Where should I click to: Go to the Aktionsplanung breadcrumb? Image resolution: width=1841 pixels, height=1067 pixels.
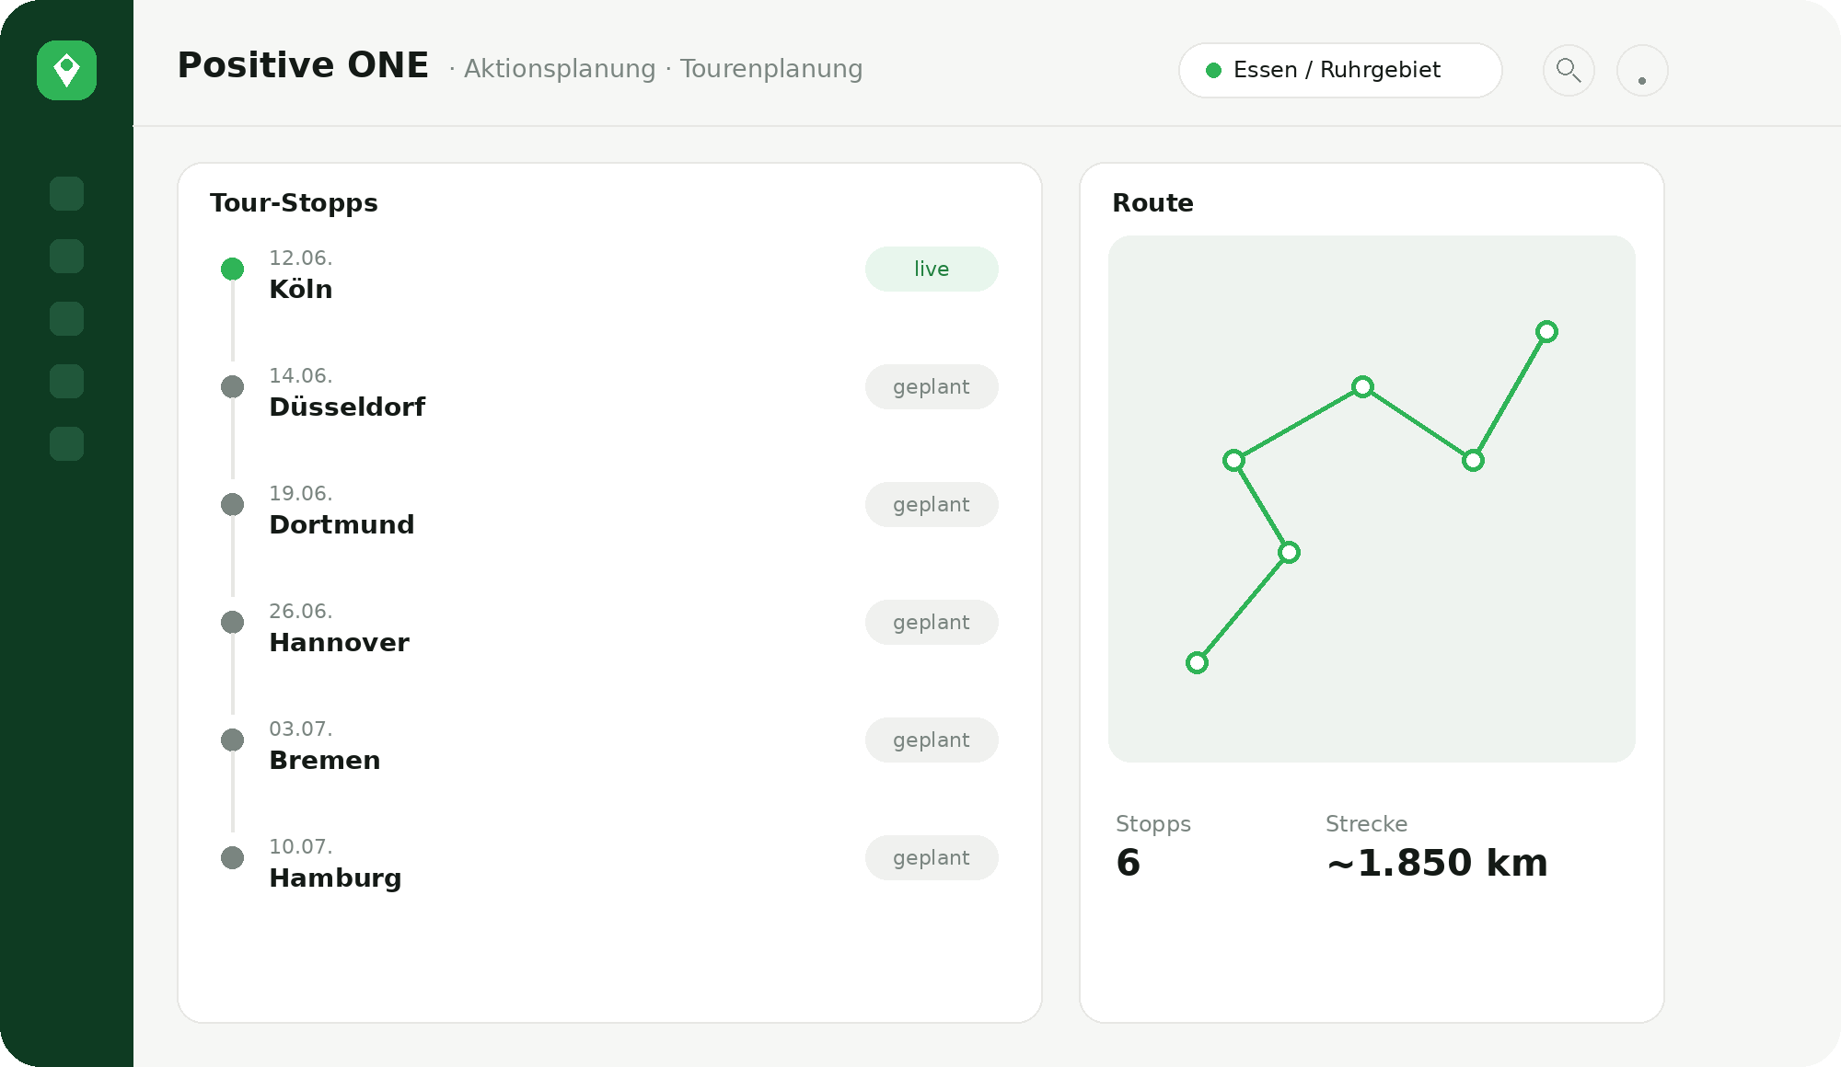pos(560,69)
